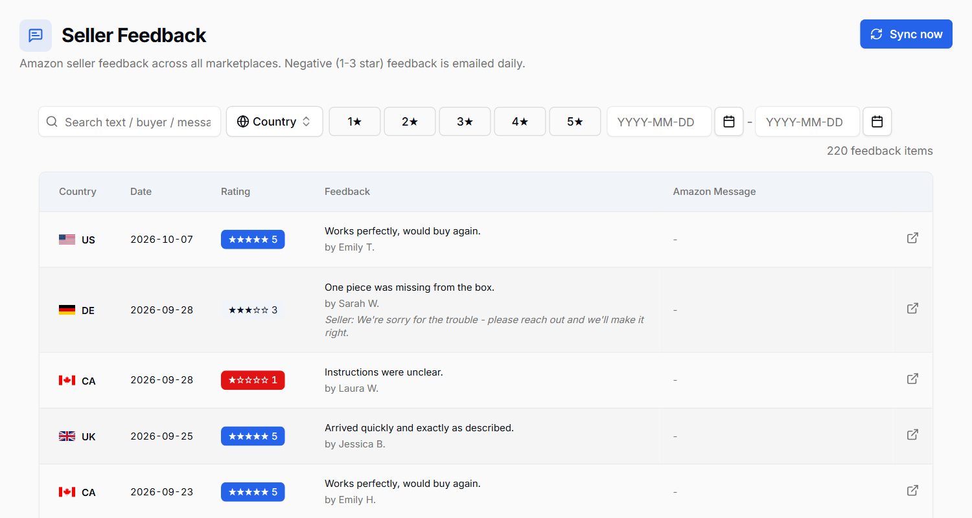Click the 3-star rating badge for Sarah W.
Viewport: 972px width, 518px height.
[253, 310]
